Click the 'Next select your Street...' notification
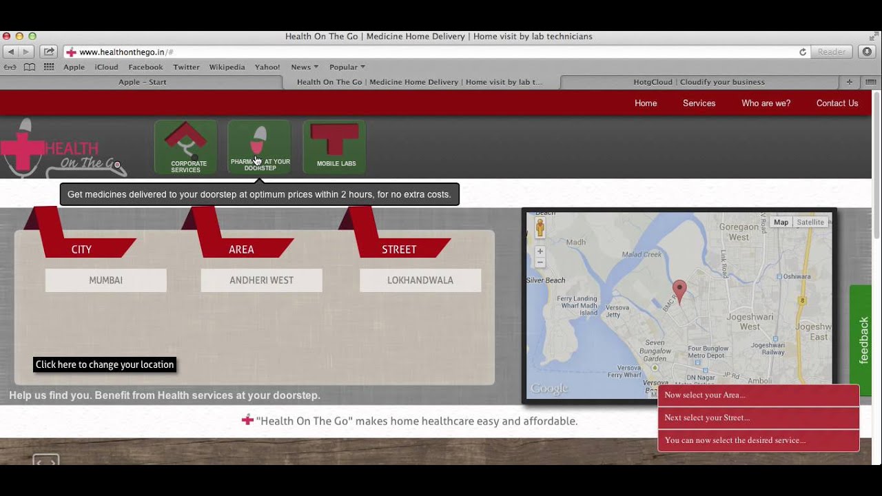 click(759, 418)
